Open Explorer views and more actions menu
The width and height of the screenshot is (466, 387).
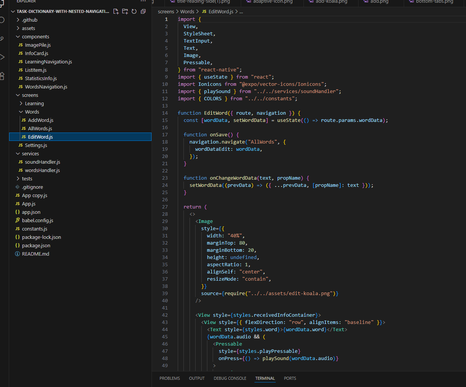coord(143,1)
